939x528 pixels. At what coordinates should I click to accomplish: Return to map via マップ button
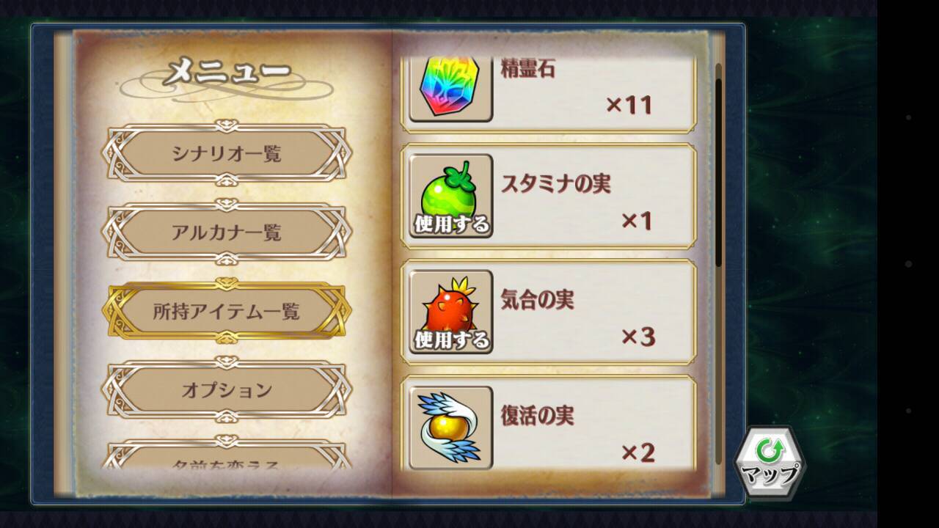770,463
